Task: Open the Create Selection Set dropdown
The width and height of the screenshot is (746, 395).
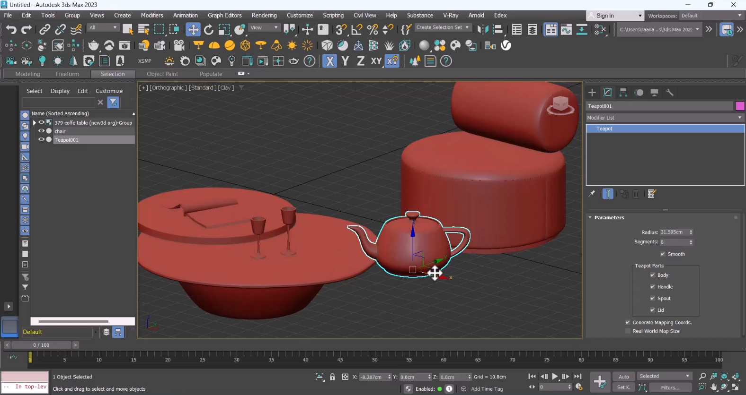Action: click(442, 28)
